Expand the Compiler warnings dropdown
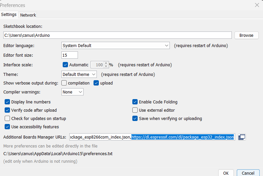Viewport: 263px width, 176px height. tap(72, 92)
